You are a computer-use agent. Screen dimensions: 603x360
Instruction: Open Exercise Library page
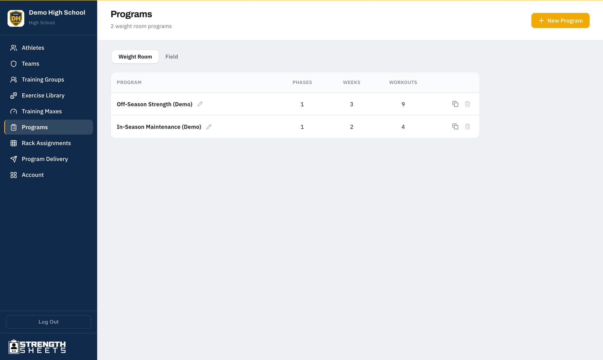(49, 95)
